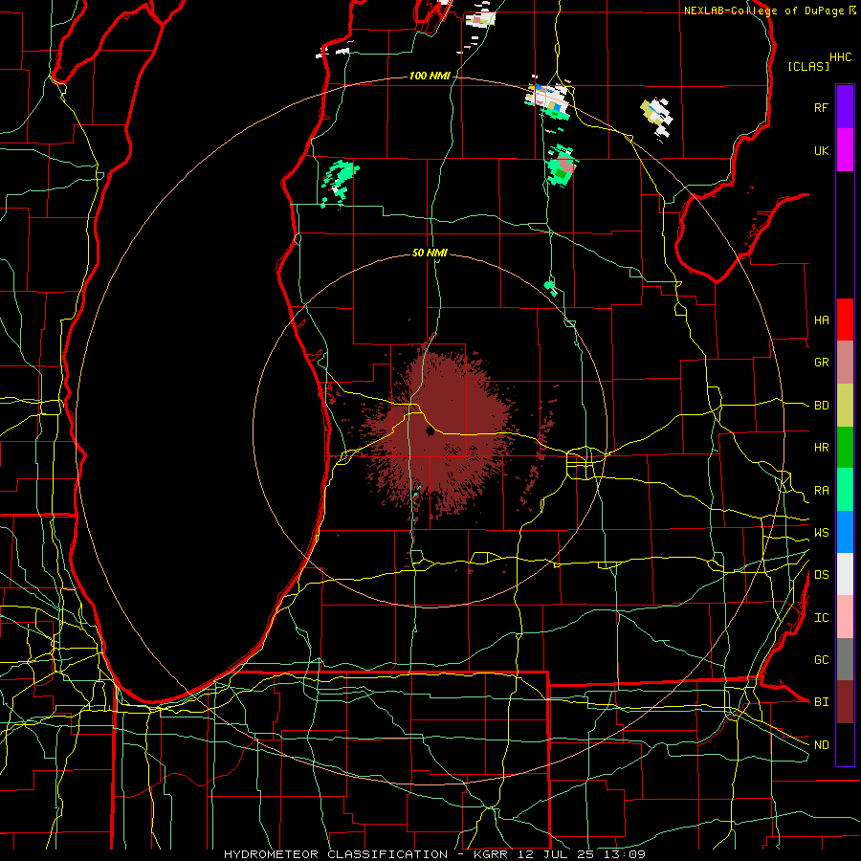This screenshot has height=861, width=861.
Task: Select the BD big drops legend swatch
Action: pyautogui.click(x=845, y=405)
